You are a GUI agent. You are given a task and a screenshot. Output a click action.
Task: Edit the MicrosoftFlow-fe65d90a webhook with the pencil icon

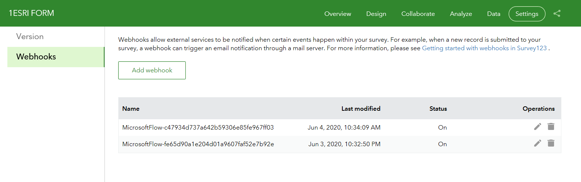(x=537, y=143)
